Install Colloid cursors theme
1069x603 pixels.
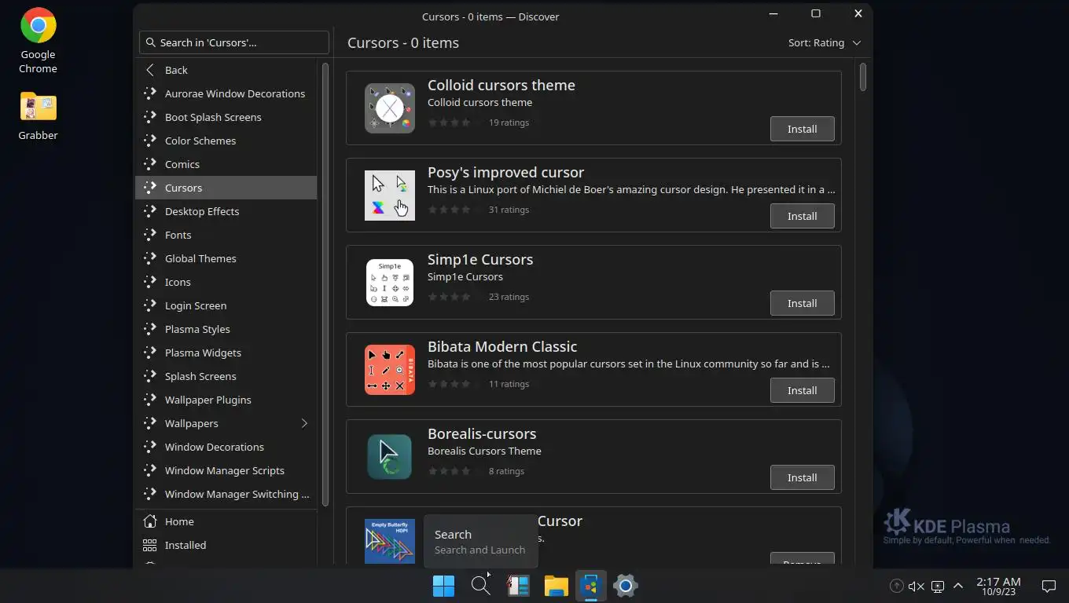click(802, 129)
